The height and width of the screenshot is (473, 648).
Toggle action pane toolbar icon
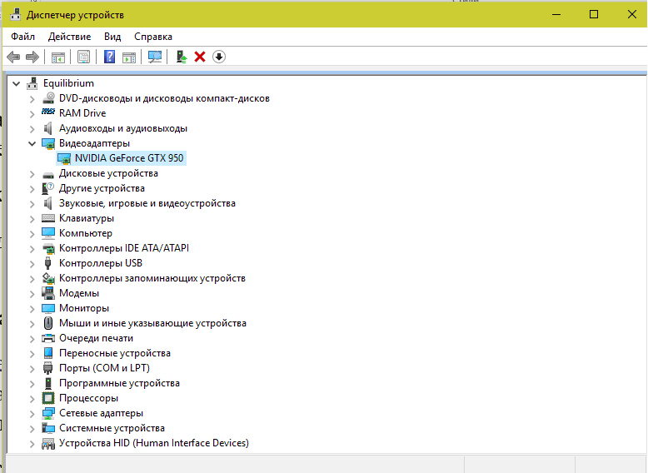click(x=129, y=57)
